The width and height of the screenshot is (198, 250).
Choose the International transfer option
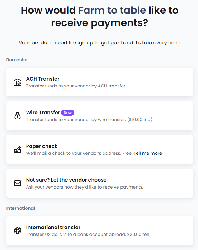click(x=53, y=227)
